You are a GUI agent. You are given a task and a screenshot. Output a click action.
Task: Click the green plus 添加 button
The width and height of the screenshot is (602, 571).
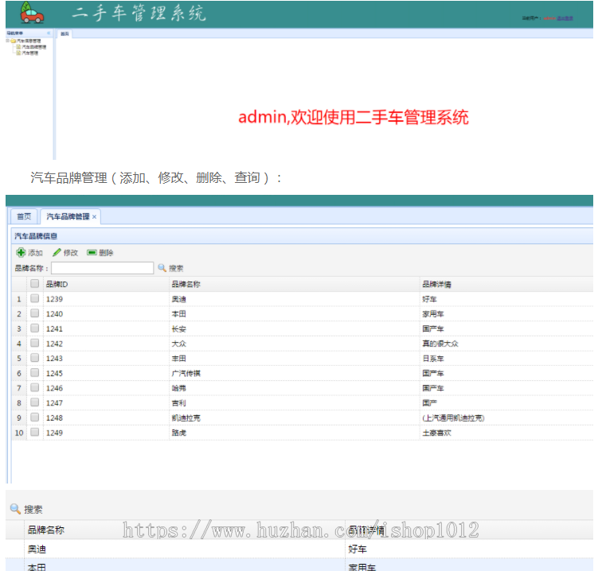pyautogui.click(x=29, y=253)
